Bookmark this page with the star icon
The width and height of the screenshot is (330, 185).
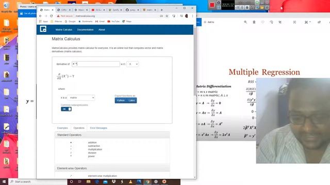[x=167, y=16]
